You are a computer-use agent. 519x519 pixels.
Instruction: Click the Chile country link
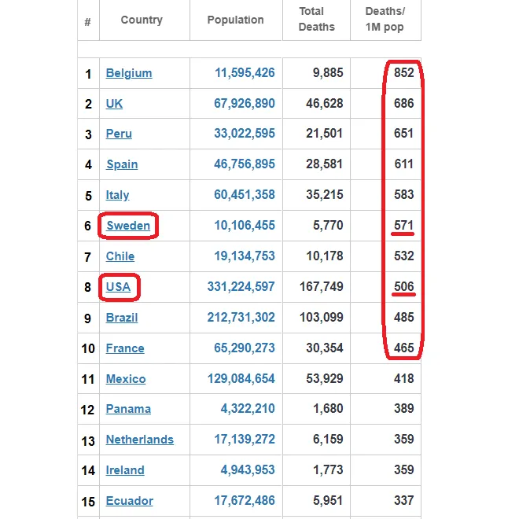(120, 256)
